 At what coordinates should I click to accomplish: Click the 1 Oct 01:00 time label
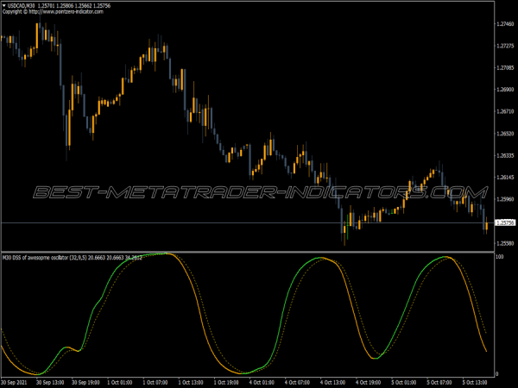pyautogui.click(x=120, y=382)
